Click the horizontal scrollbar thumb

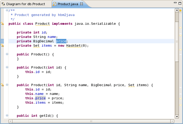pyautogui.click(x=91, y=121)
